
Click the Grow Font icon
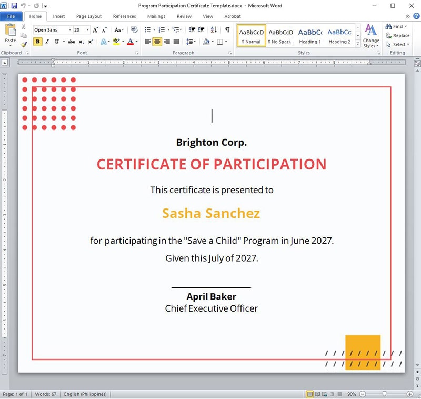96,30
